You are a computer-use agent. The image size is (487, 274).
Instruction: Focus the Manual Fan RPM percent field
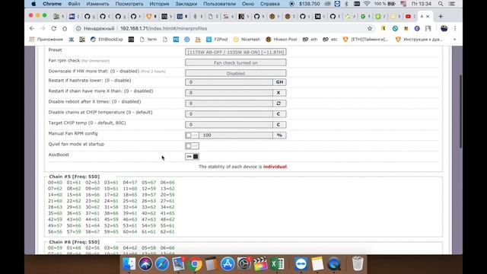[x=236, y=135]
